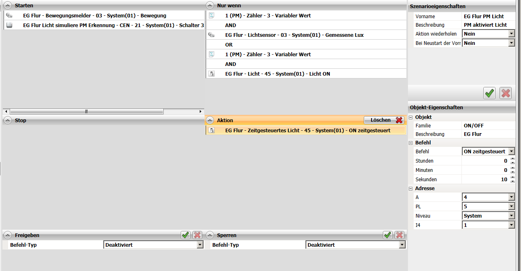Confirm scenario properties with green checkmark
This screenshot has height=271, width=521.
click(x=490, y=93)
